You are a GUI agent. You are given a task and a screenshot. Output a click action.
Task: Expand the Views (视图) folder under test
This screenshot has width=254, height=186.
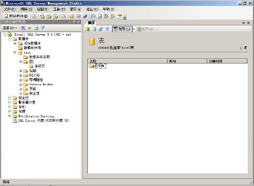(20, 71)
